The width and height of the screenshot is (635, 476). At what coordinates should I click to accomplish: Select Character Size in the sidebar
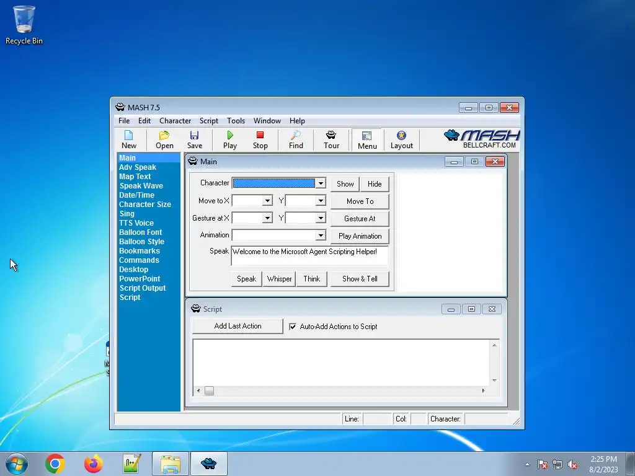(145, 205)
